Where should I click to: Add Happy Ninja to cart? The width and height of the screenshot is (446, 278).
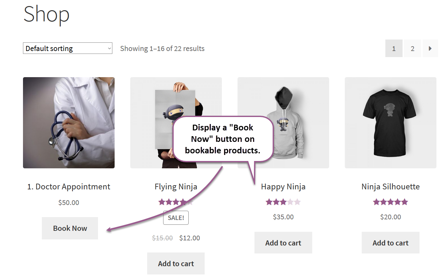click(x=283, y=243)
